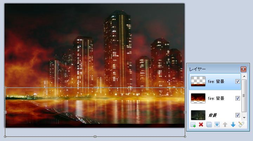This screenshot has height=141, width=253.
Task: Uncheck visibility of the highlighted fire: 背景 layer
Action: click(x=238, y=82)
